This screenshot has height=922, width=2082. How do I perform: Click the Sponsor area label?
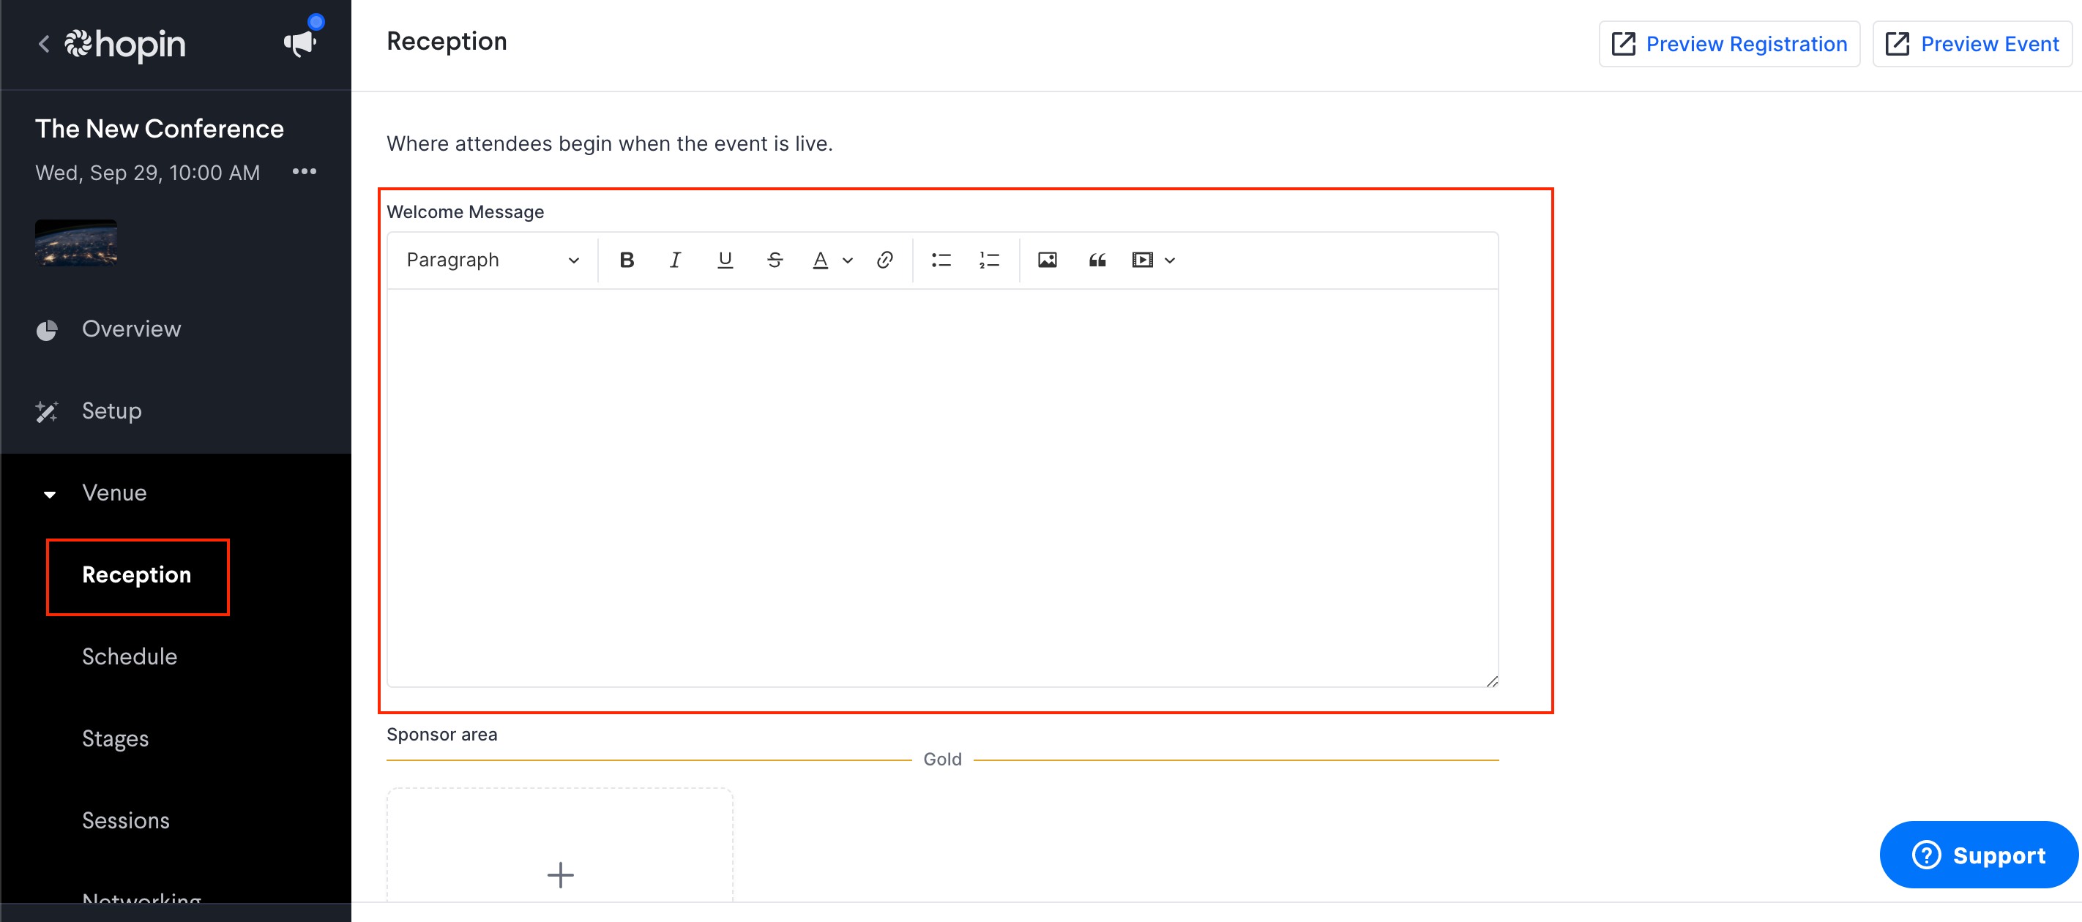click(x=441, y=735)
